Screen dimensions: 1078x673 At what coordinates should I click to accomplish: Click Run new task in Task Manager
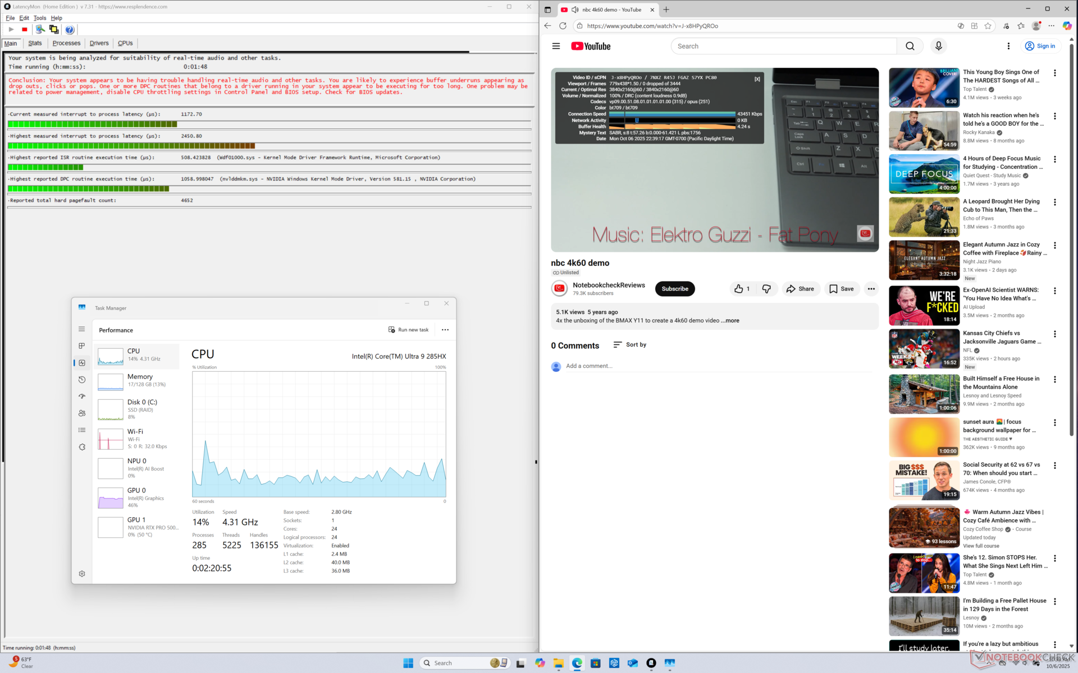[408, 330]
